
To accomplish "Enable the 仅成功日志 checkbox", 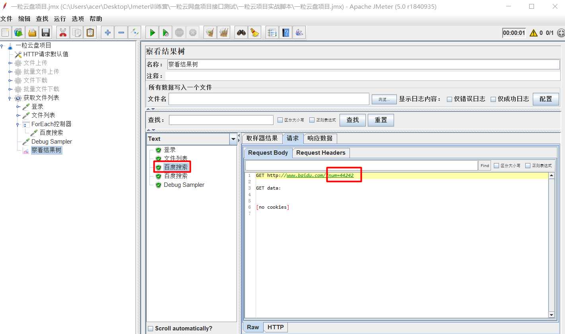I will point(493,99).
